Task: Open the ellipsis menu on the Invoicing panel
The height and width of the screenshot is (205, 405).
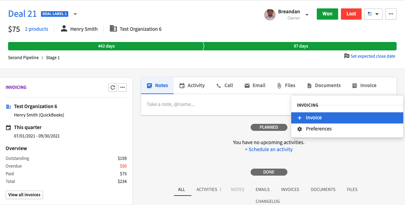Action: tap(122, 87)
